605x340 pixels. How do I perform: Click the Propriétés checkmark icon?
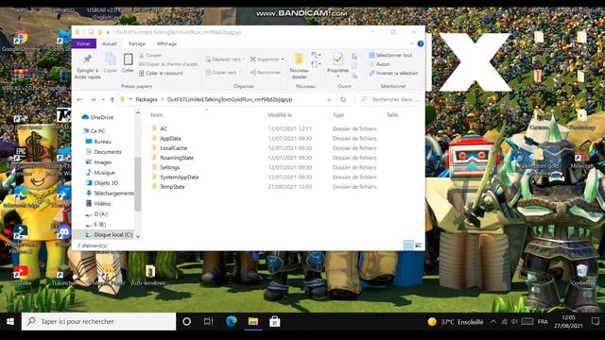tap(337, 59)
